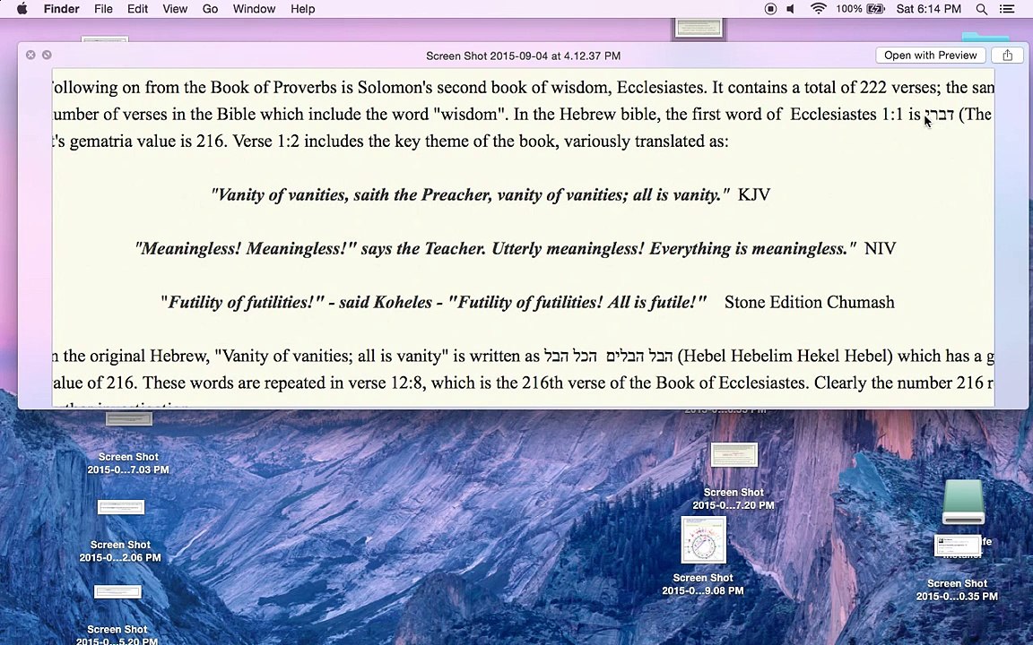1033x645 pixels.
Task: Open the Window menu
Action: [x=254, y=9]
